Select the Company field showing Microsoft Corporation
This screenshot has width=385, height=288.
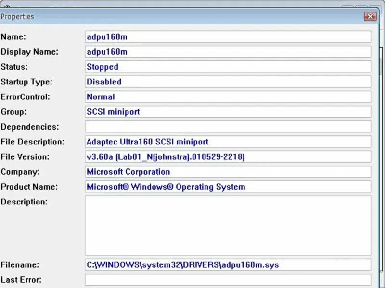228,172
